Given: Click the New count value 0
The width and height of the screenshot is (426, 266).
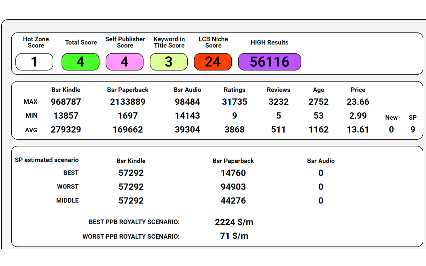Looking at the screenshot, I should point(391,130).
